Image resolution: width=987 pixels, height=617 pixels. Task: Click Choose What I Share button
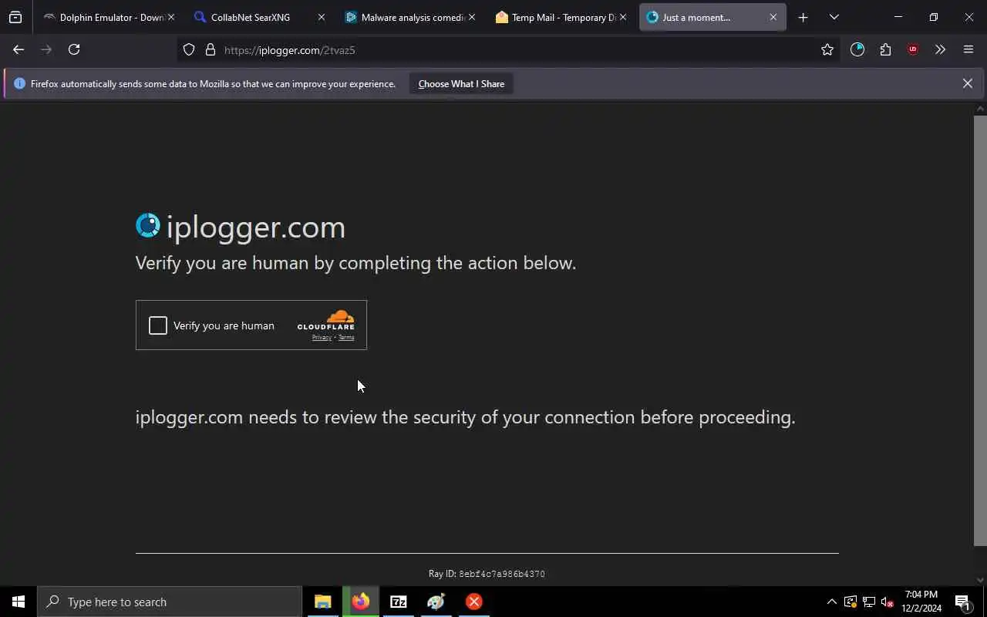point(461,83)
